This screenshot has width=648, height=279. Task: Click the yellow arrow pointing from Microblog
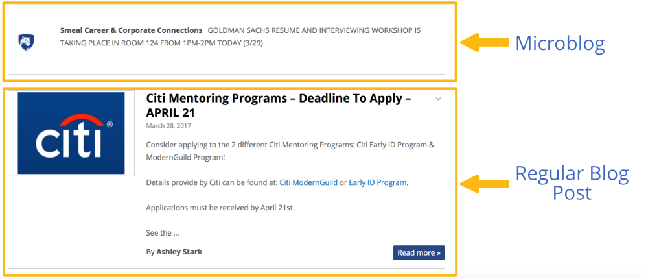[x=485, y=43]
